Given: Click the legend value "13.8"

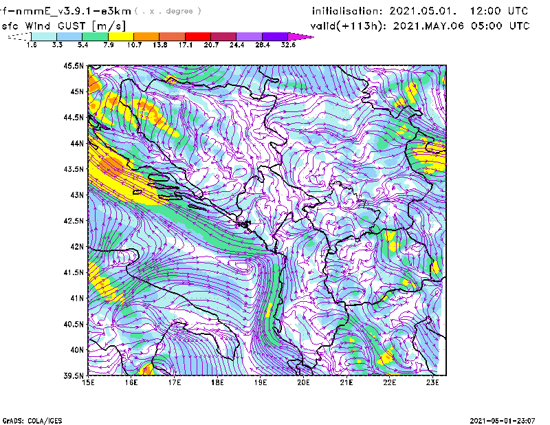Looking at the screenshot, I should point(160,45).
